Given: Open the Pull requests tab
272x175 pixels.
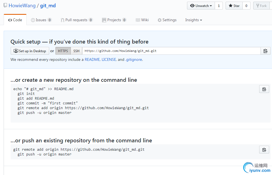Looking at the screenshot, I should click(x=77, y=20).
